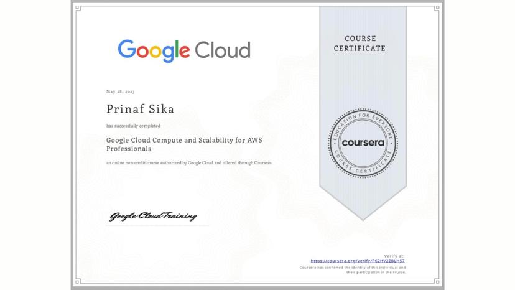Screen dimensions: 515x290
Task: Click the top-right corner ornament of the border
Action: [438, 7]
